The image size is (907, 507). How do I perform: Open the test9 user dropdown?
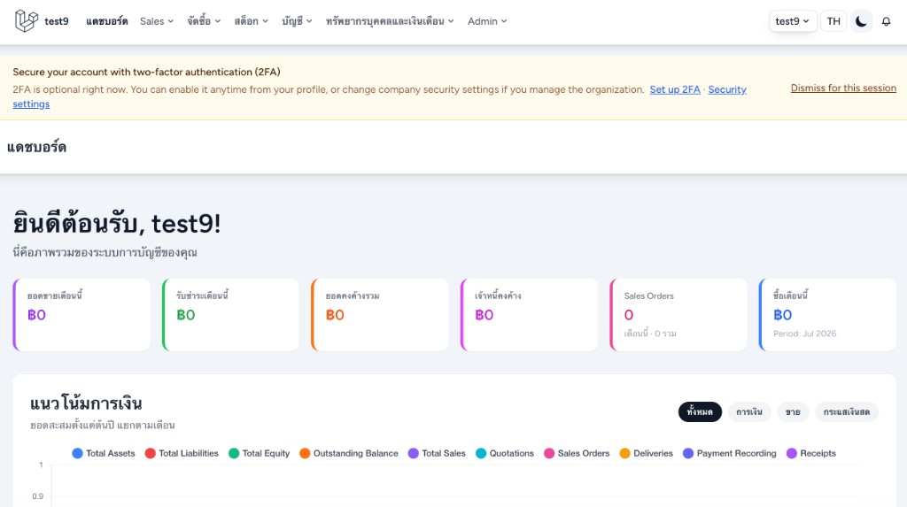click(793, 21)
